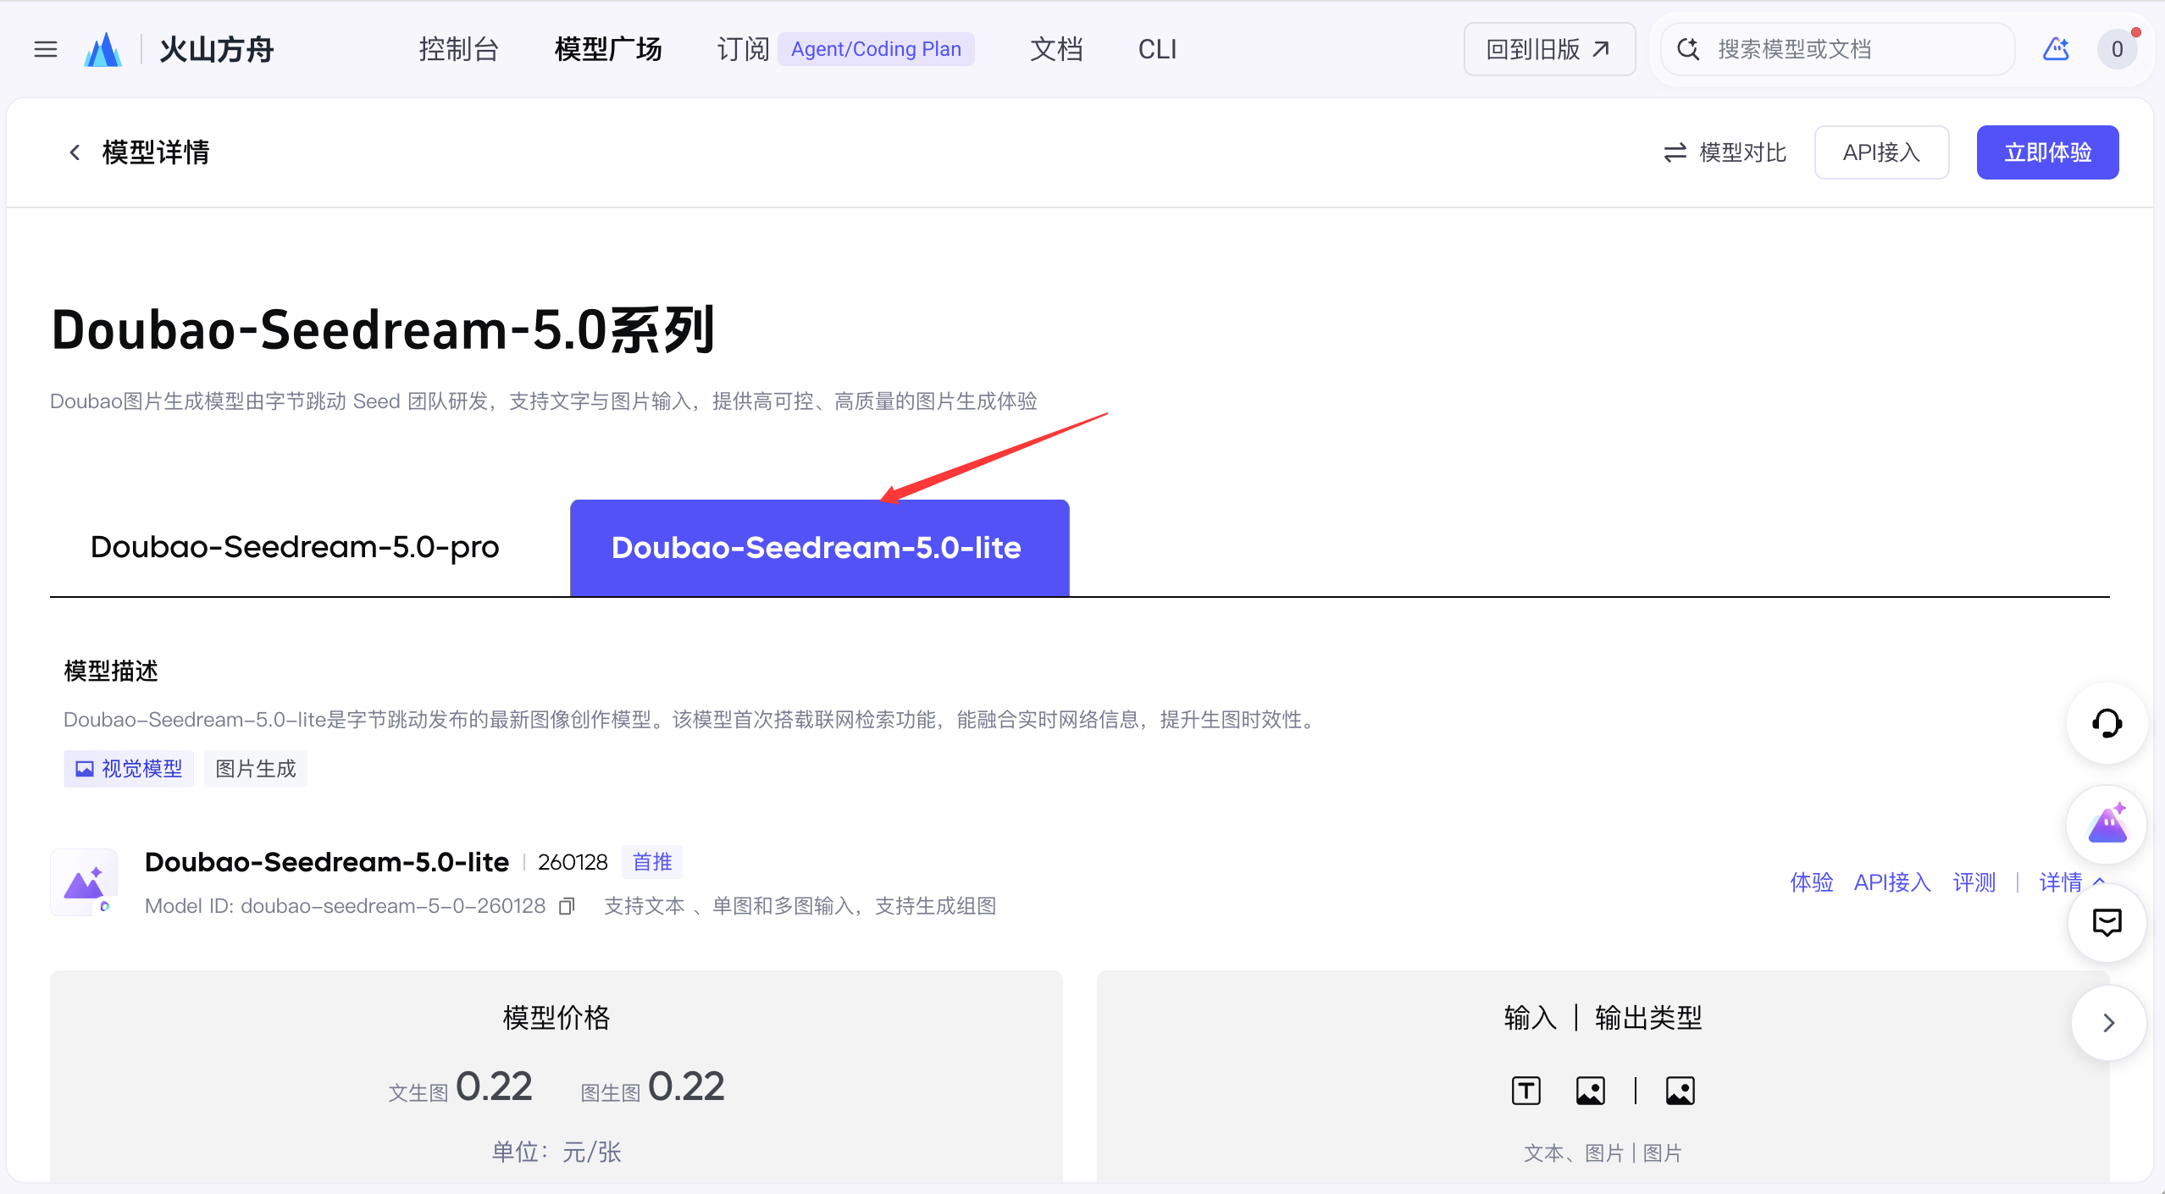This screenshot has width=2165, height=1194.
Task: Click the right-arrow floating expand button
Action: click(2108, 1023)
